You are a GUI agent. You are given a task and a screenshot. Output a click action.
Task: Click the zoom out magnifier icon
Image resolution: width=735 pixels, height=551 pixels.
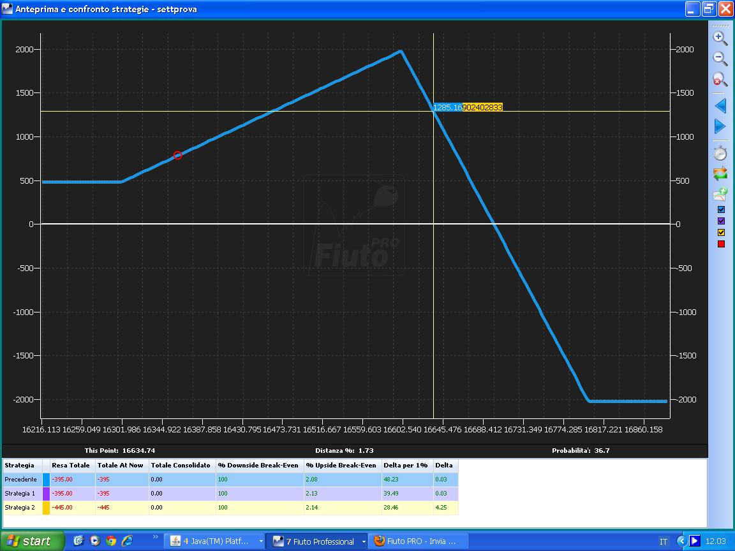click(720, 59)
